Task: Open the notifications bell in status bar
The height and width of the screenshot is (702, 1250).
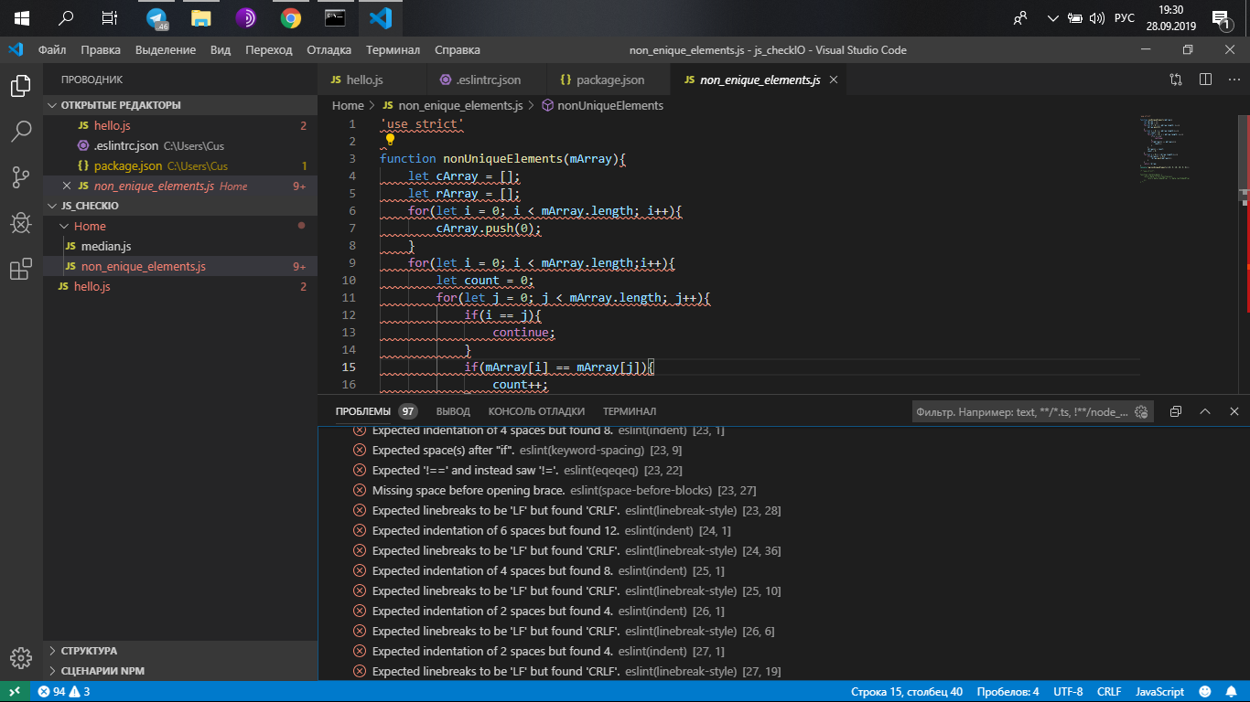Action: click(x=1232, y=692)
